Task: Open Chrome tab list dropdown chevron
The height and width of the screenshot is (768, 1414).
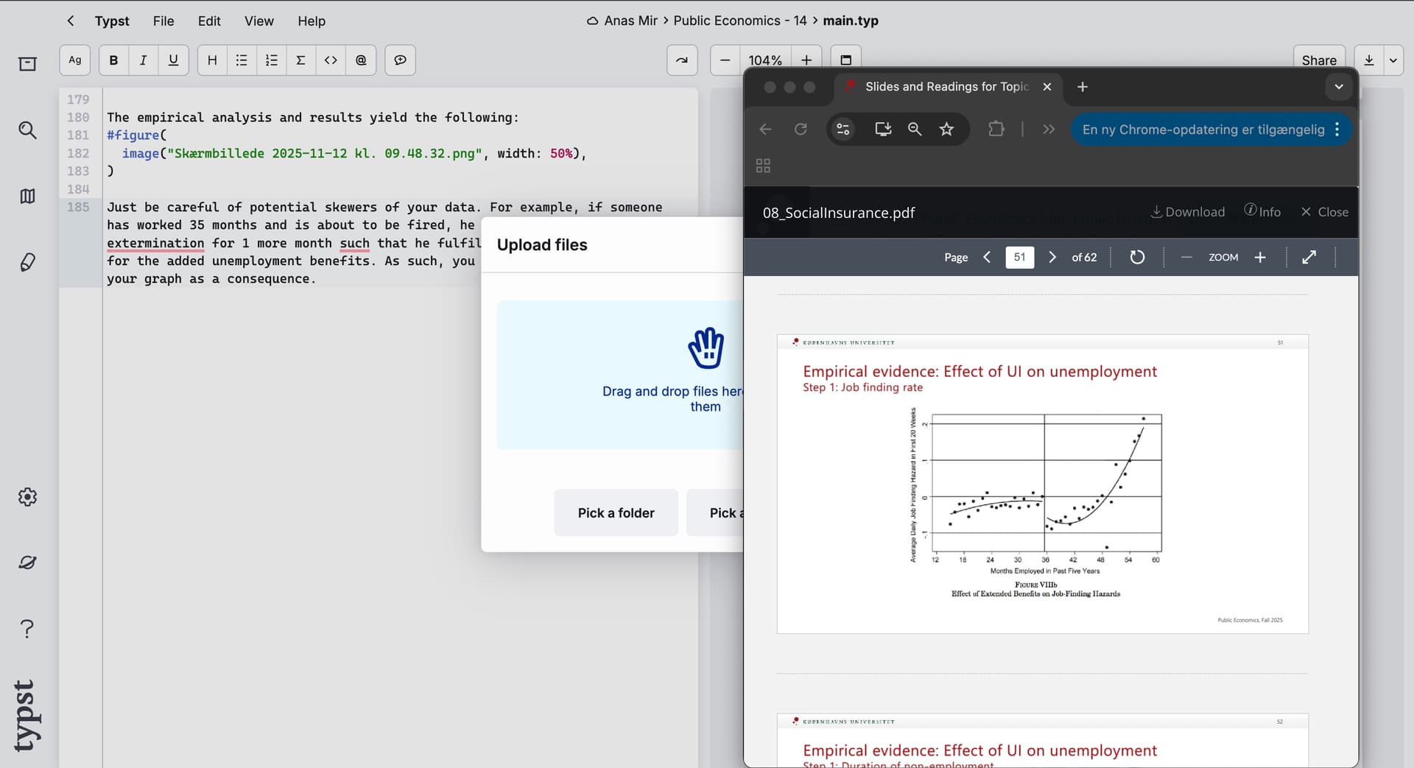Action: tap(1338, 87)
